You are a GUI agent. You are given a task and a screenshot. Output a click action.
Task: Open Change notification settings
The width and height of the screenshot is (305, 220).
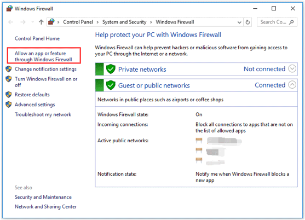pyautogui.click(x=45, y=69)
